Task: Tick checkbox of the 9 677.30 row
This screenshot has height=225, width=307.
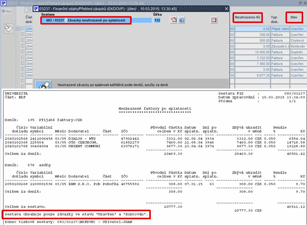Action: coord(23,75)
